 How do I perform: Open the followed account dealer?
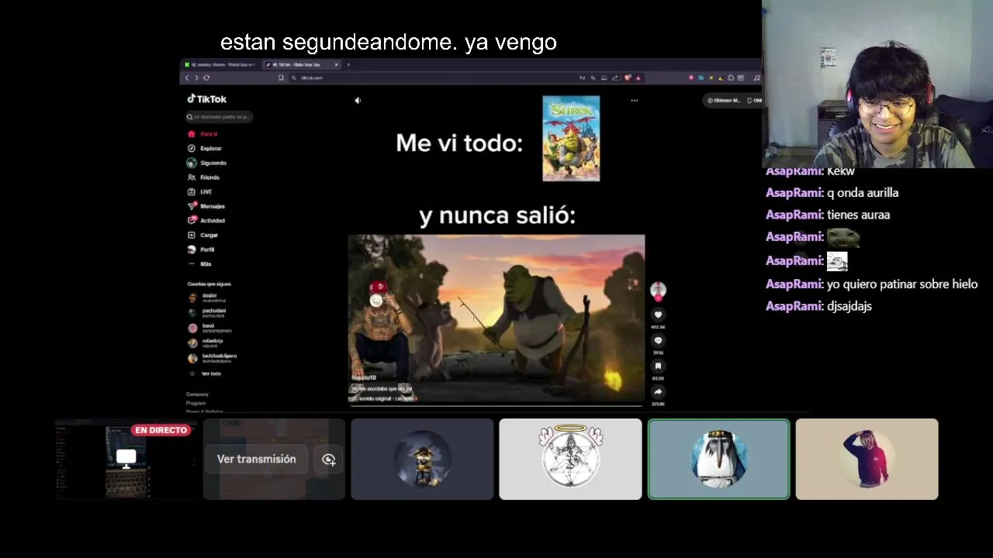[x=208, y=298]
